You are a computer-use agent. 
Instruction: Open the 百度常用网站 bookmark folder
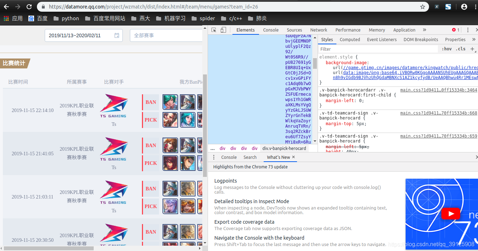(x=105, y=18)
